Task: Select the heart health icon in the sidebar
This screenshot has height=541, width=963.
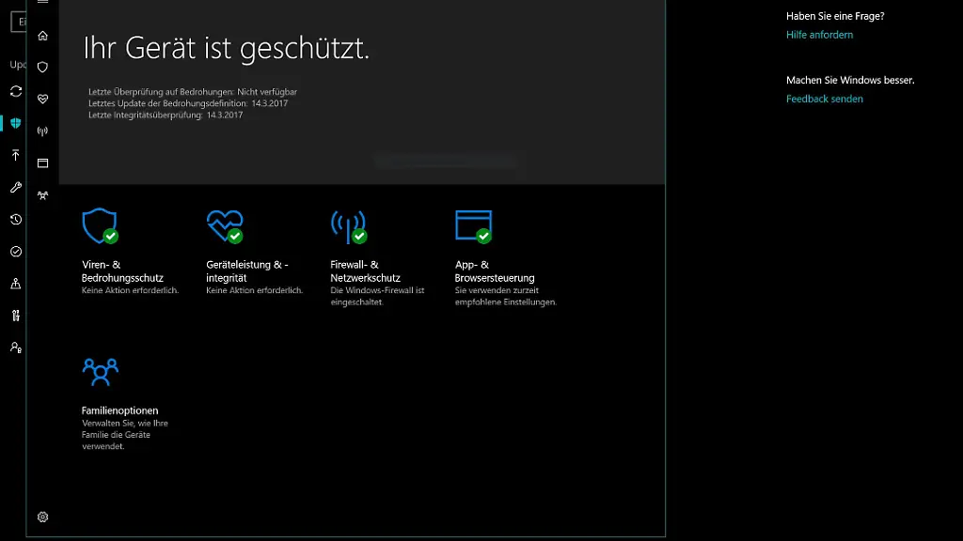Action: point(41,97)
